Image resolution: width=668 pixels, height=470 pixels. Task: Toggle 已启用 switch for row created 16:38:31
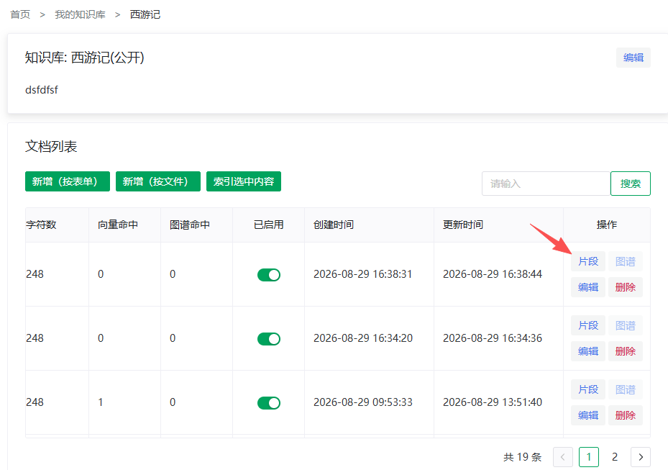[x=269, y=275]
